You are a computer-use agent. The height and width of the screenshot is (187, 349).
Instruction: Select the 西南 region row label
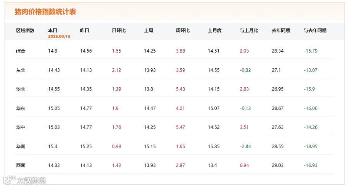tap(21, 165)
